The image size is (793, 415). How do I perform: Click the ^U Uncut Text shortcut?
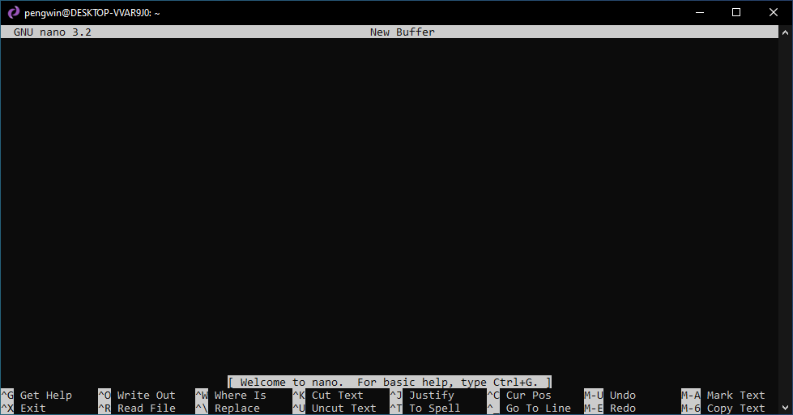[x=335, y=408]
